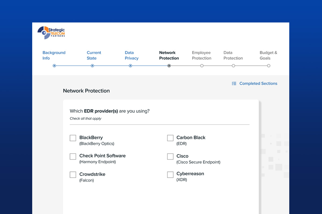The image size is (322, 214).
Task: Click the "(Cisco Secure Endpoint)" sublabel
Action: pyautogui.click(x=198, y=162)
